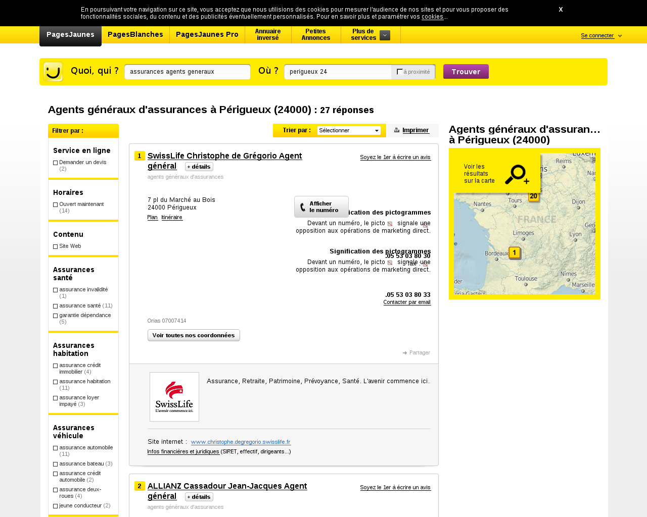Expand '+ détails' for ALLIANZ Cassadour result
Image resolution: width=647 pixels, height=517 pixels.
[x=199, y=497]
